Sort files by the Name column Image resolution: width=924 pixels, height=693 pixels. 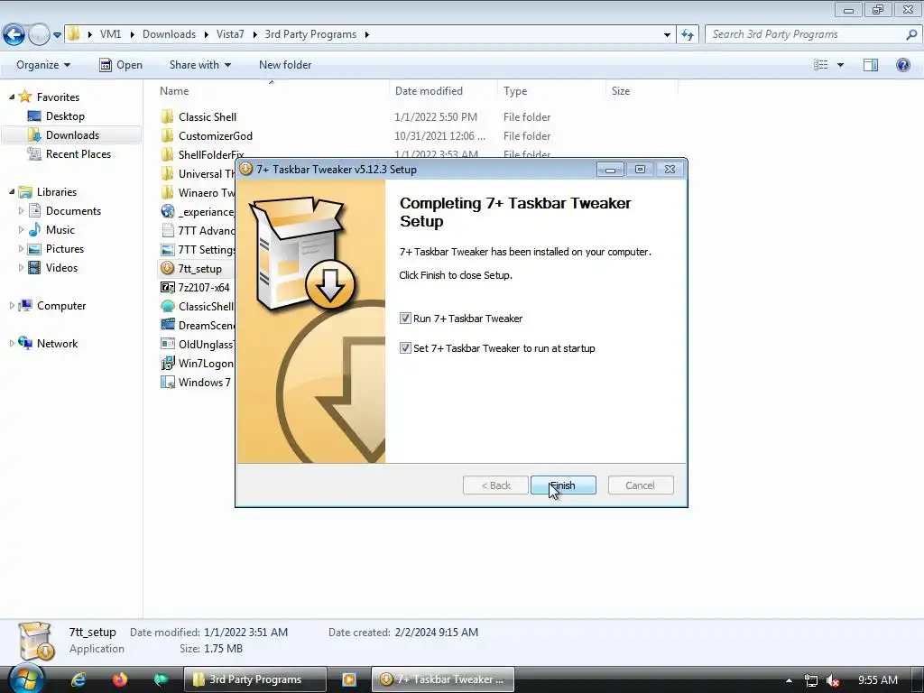(174, 91)
